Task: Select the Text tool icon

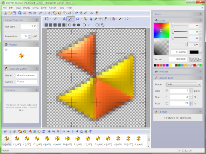Action: (x=64, y=19)
